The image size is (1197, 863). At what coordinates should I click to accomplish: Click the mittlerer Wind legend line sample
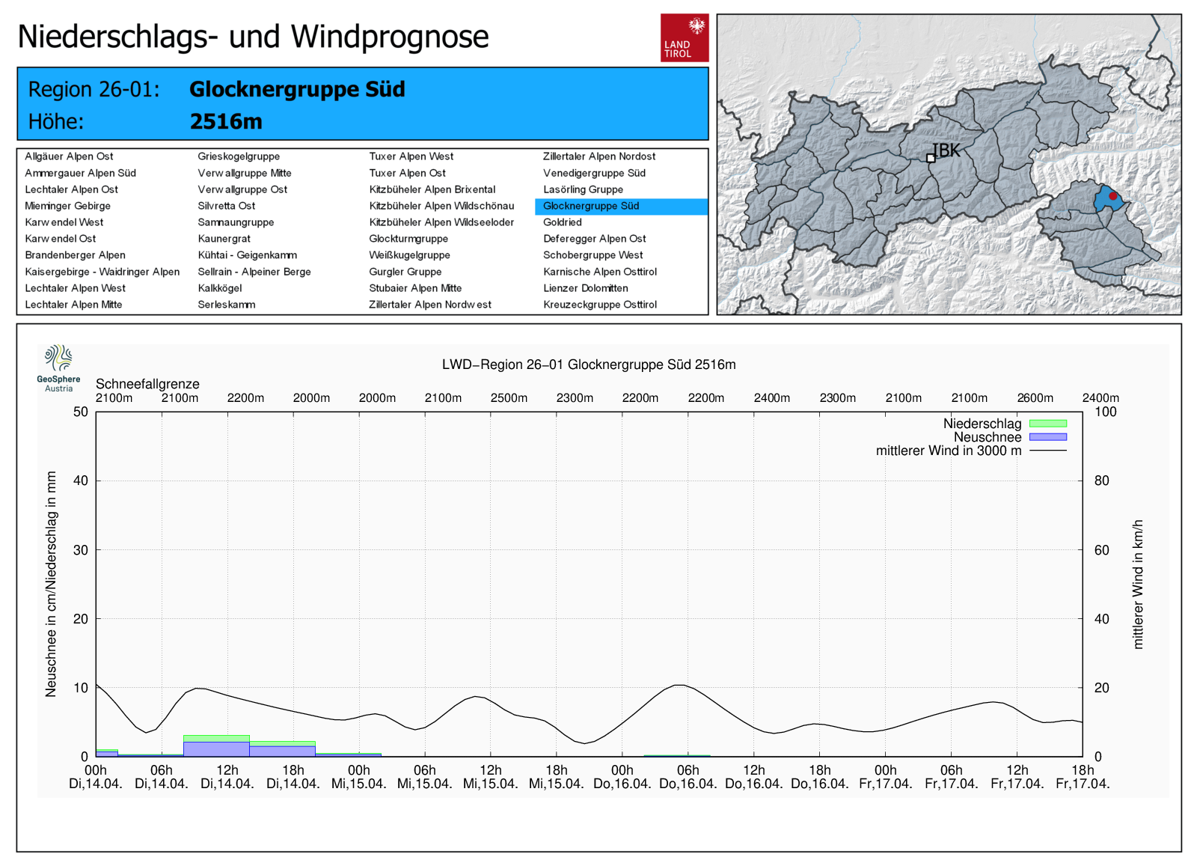(1047, 451)
